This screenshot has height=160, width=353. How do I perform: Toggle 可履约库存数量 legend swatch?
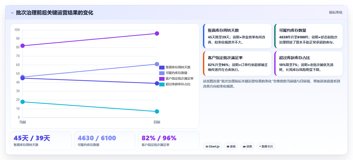click(x=162, y=73)
